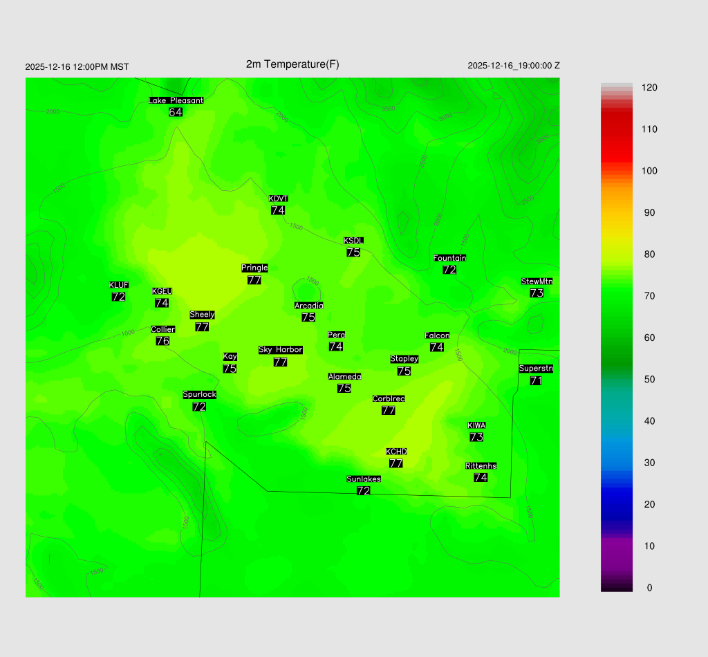Click the Corblrec station label
This screenshot has width=708, height=657.
click(x=389, y=398)
